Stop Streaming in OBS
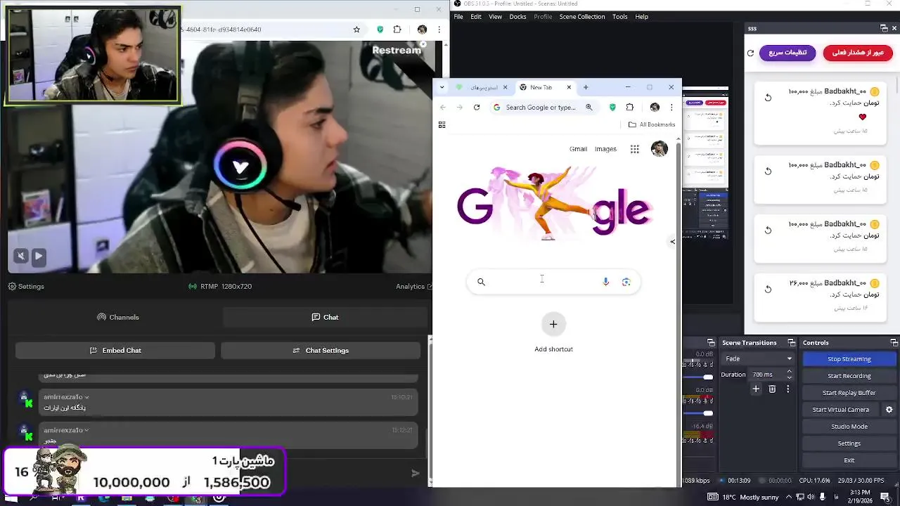The height and width of the screenshot is (506, 900). point(849,358)
